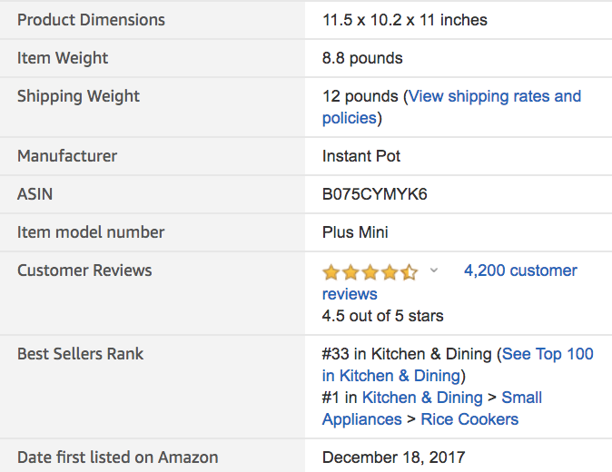Go to the Small Appliances category link
The width and height of the screenshot is (612, 472).
pos(521,398)
